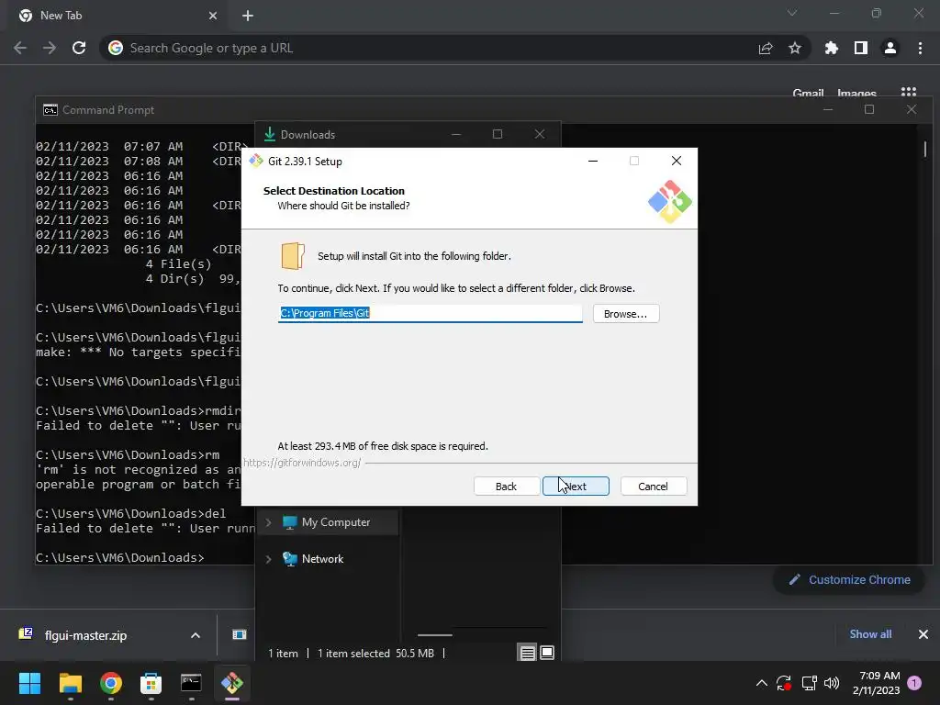Click the Git destination path field

(x=430, y=313)
